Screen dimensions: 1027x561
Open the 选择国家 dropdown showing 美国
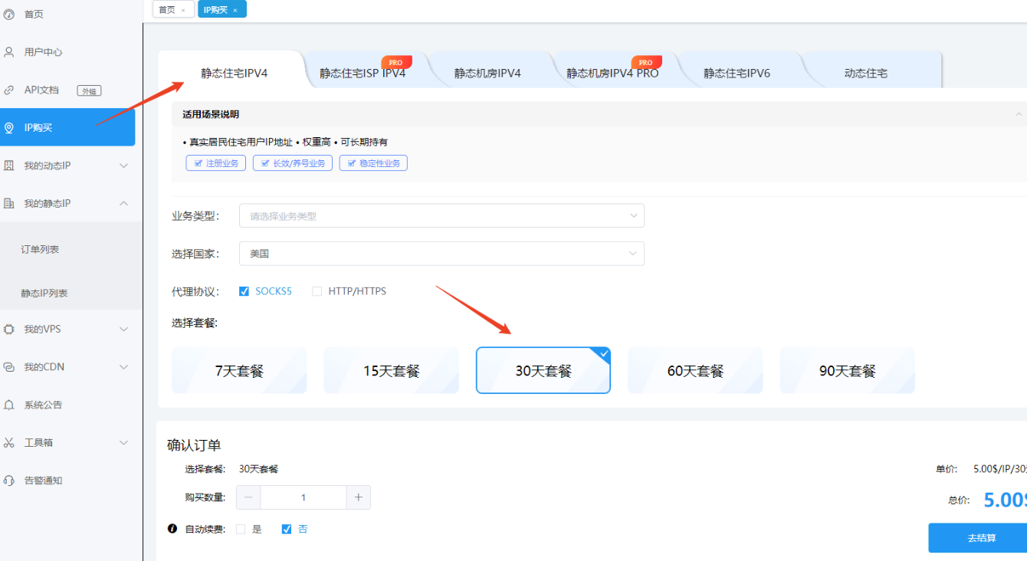(x=441, y=254)
